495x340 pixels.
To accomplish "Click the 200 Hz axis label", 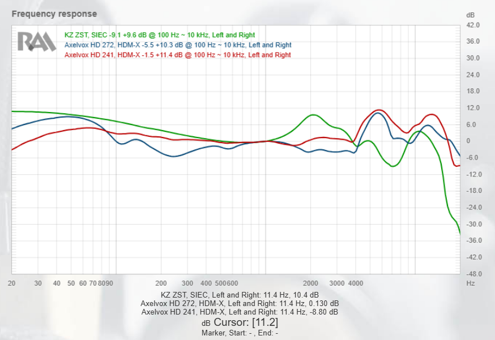I will (x=161, y=283).
